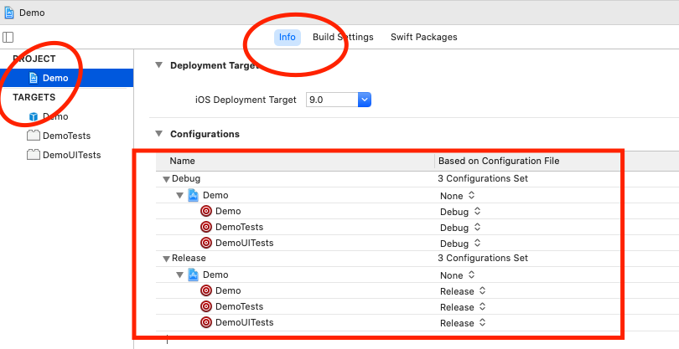Select the Info tab
This screenshot has height=349, width=679.
pyautogui.click(x=287, y=37)
